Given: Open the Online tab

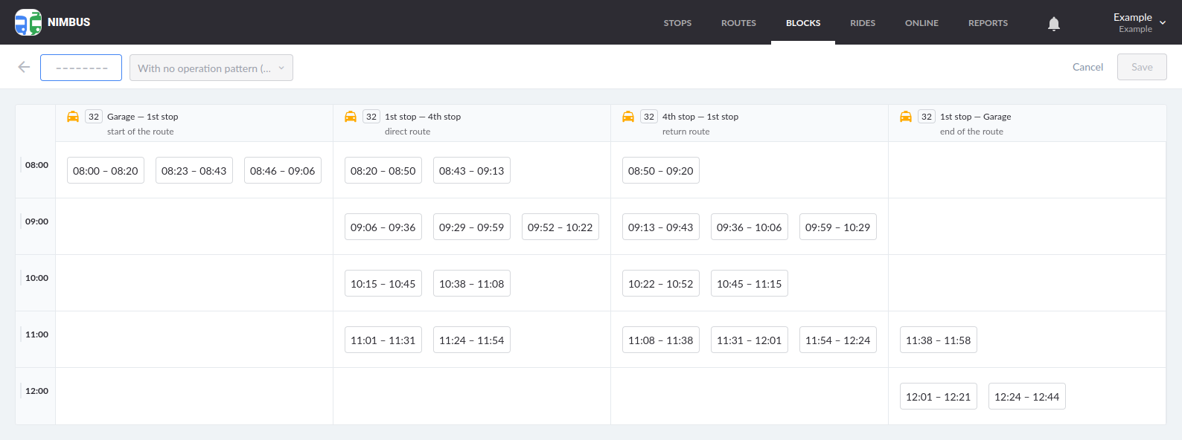Looking at the screenshot, I should [x=921, y=23].
